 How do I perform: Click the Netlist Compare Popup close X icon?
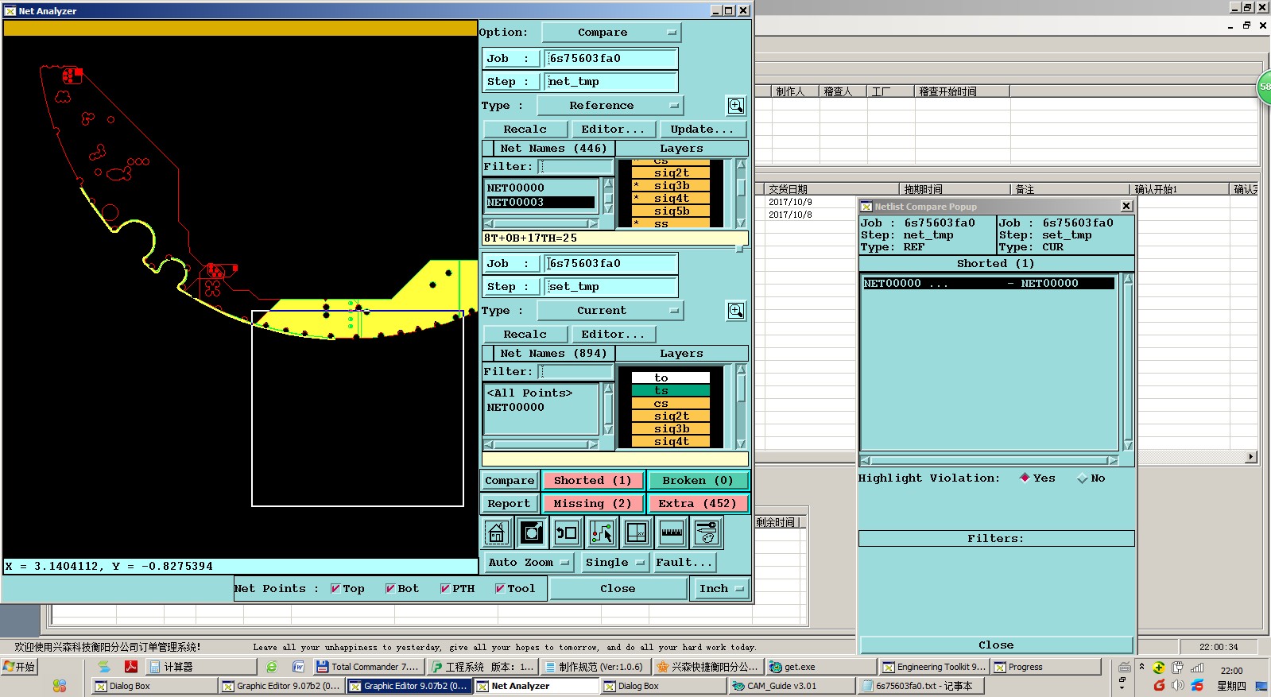pyautogui.click(x=1126, y=206)
